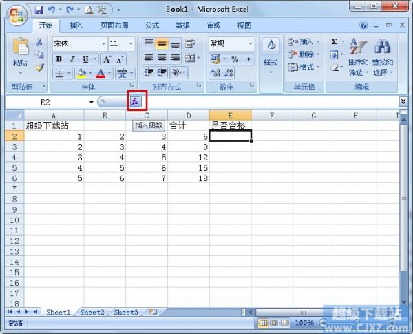
Task: Click the Office button orb
Action: 17,15
